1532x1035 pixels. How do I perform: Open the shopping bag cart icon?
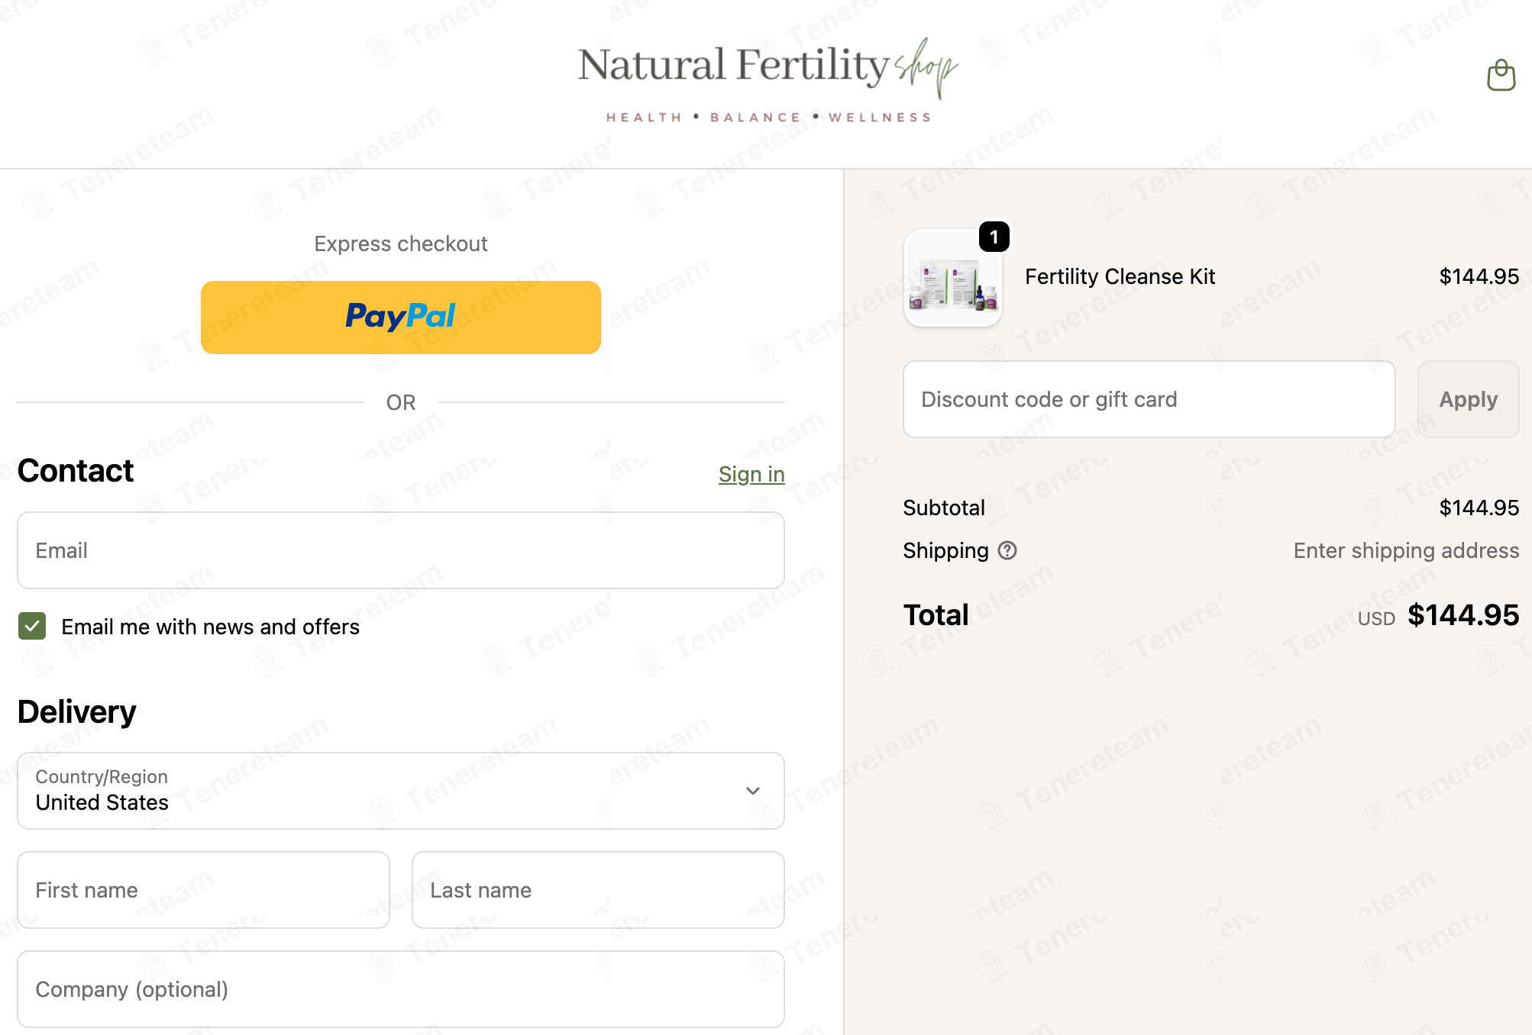pyautogui.click(x=1501, y=76)
